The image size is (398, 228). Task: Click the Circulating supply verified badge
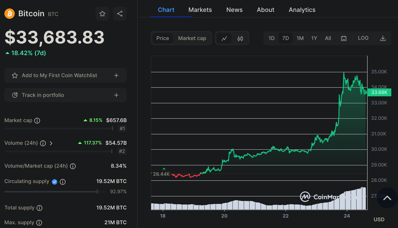(x=55, y=182)
